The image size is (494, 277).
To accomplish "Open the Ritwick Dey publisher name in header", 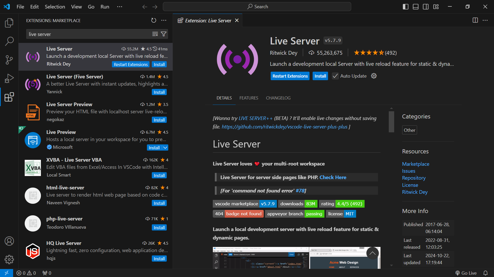I will click(284, 53).
